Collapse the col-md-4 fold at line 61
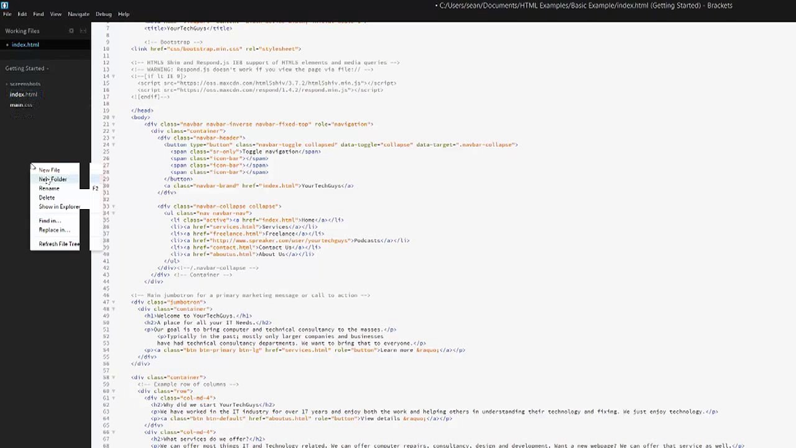This screenshot has width=796, height=448. pyautogui.click(x=113, y=398)
